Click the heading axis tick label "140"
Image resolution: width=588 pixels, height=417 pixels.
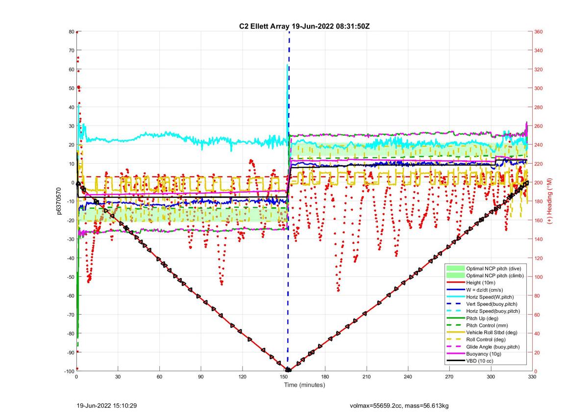539,239
